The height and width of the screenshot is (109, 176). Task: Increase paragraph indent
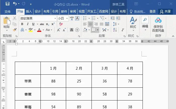click(x=118, y=18)
